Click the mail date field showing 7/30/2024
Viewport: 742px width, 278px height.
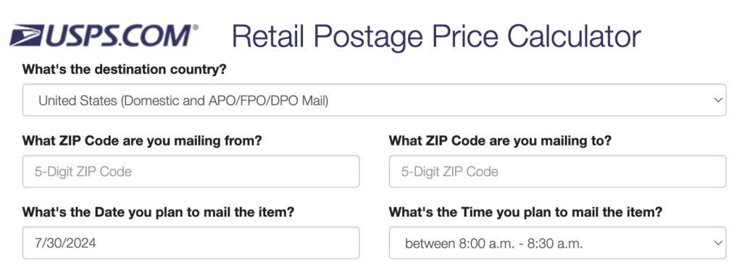[x=191, y=243]
